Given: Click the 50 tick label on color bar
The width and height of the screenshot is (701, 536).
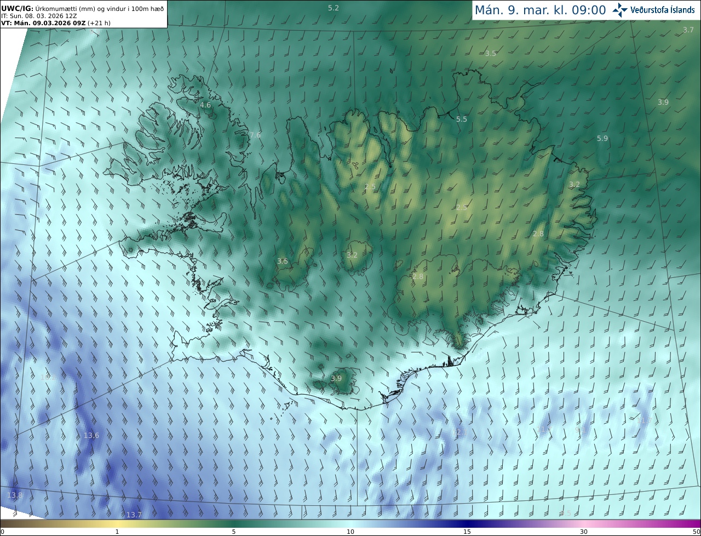Looking at the screenshot, I should 696,532.
